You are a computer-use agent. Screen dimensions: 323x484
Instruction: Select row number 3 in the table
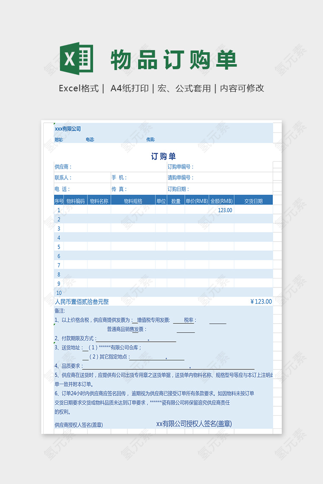59,229
